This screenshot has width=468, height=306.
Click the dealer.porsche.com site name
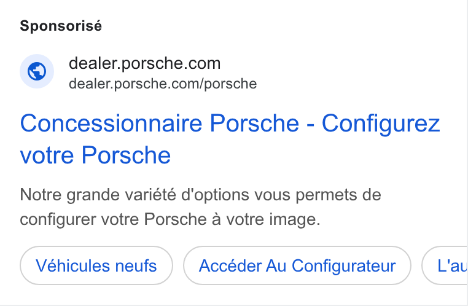pyautogui.click(x=145, y=63)
